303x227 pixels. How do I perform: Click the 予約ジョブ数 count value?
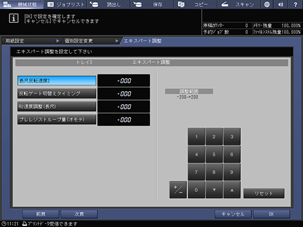point(247,32)
